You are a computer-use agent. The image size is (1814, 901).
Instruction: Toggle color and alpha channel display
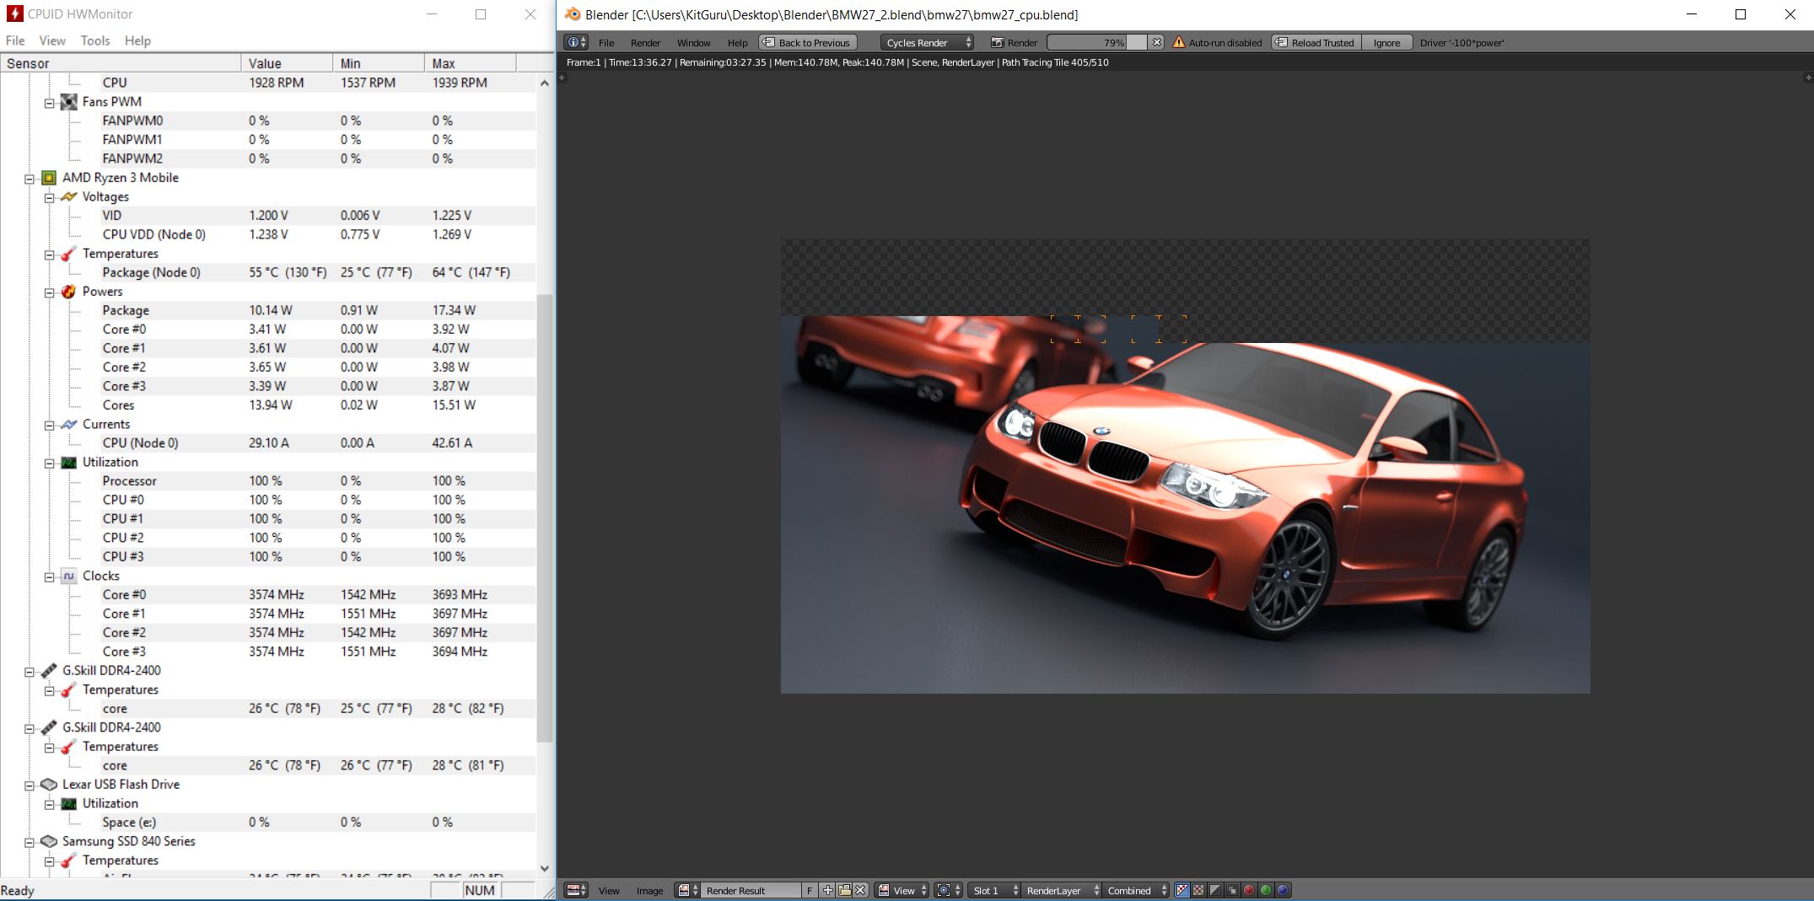1182,890
